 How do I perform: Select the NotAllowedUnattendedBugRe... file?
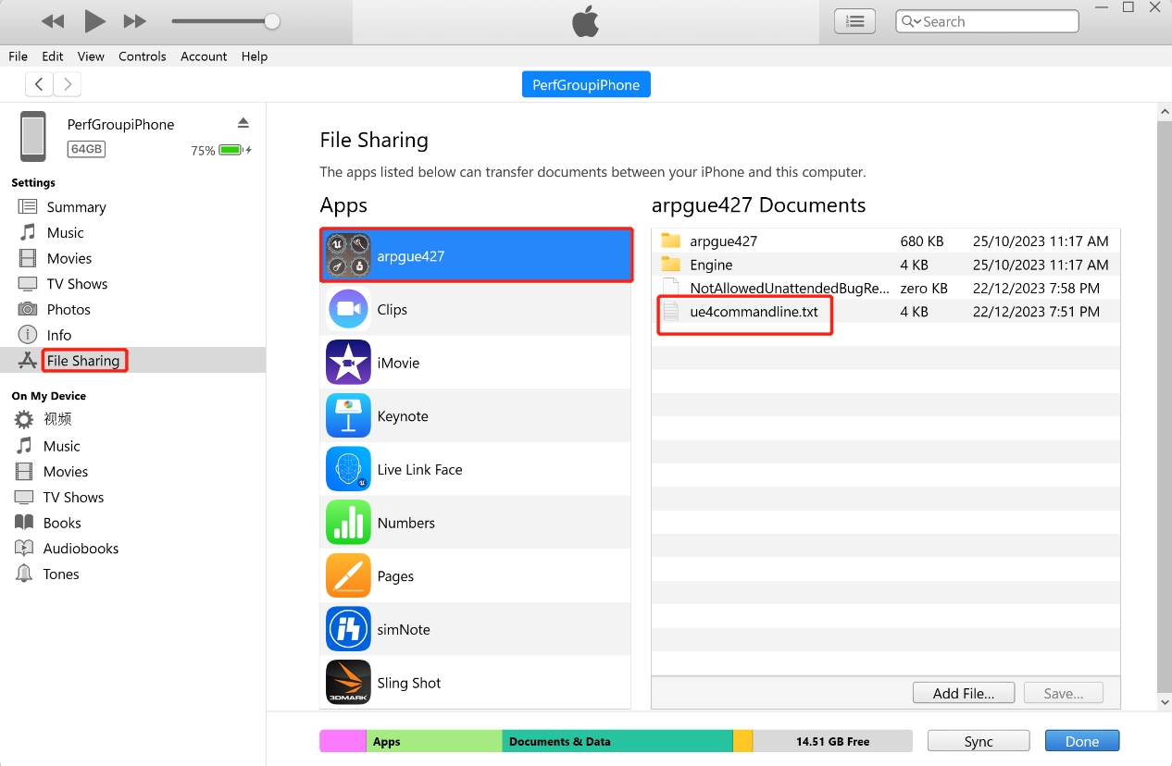(x=886, y=289)
